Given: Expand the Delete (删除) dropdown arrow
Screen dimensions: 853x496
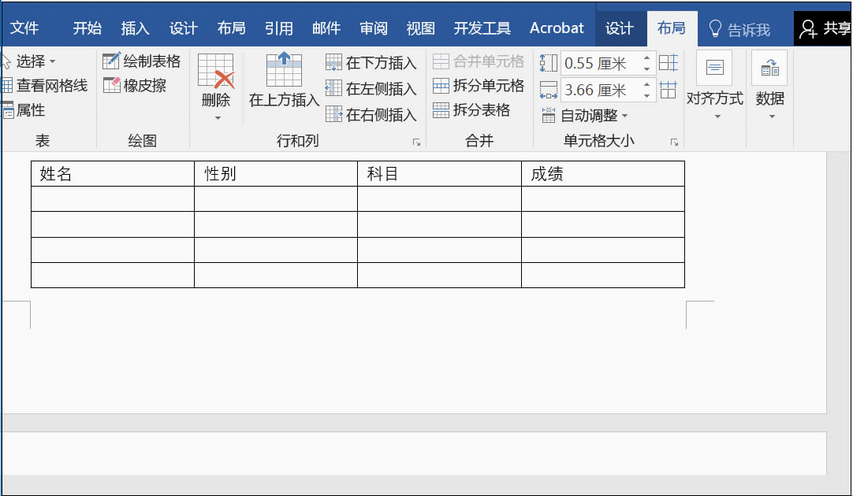Looking at the screenshot, I should (x=218, y=118).
